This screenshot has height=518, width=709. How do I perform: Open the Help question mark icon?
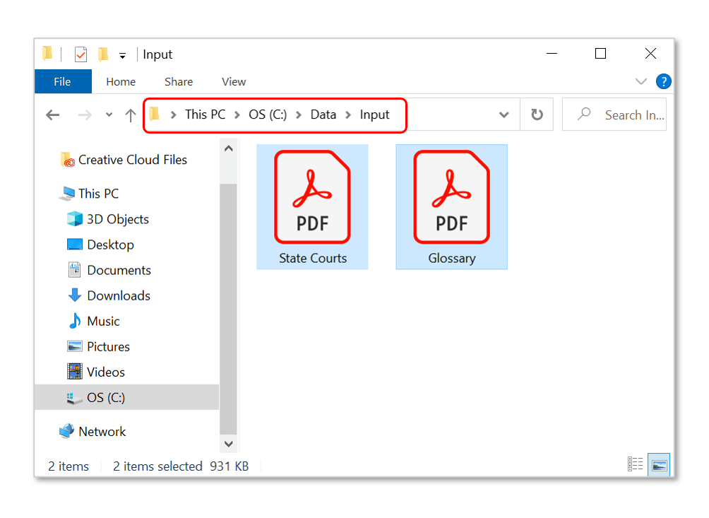tap(663, 81)
